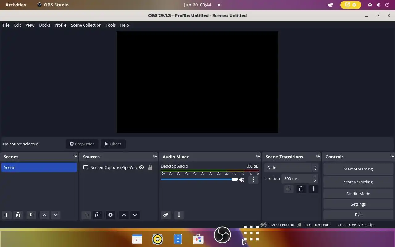Screen dimensions: 395x247
Task: Open source Filters button
Action: click(113, 144)
